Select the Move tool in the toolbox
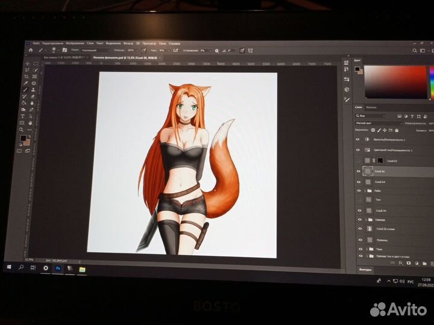 27,64
